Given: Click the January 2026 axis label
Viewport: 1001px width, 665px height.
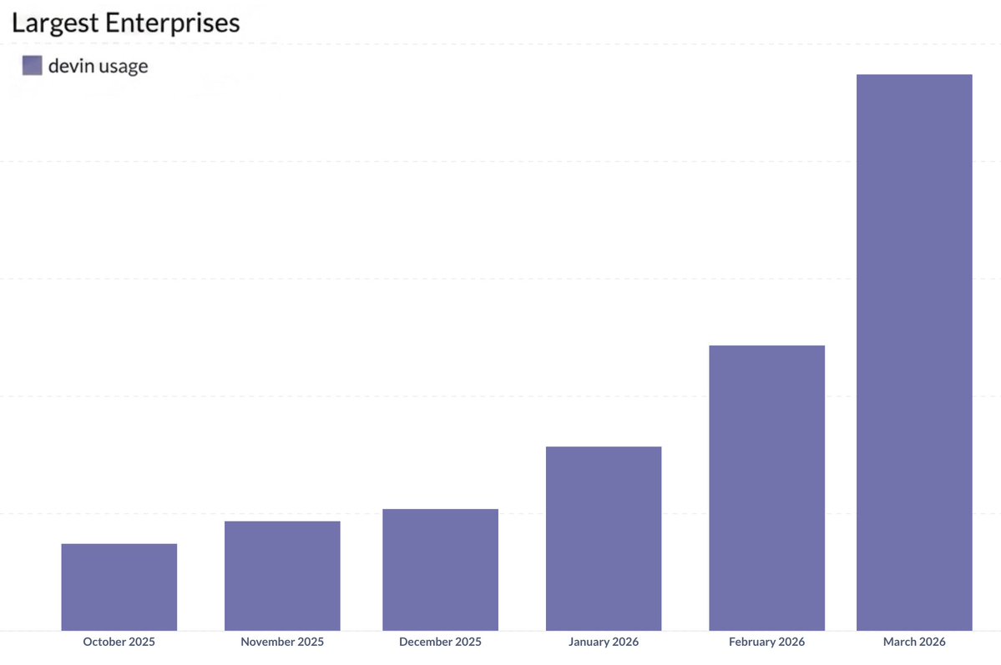Looking at the screenshot, I should 604,642.
